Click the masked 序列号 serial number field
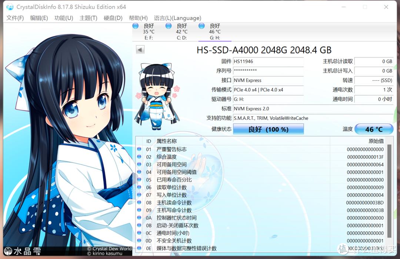The width and height of the screenshot is (400, 259). pos(268,71)
